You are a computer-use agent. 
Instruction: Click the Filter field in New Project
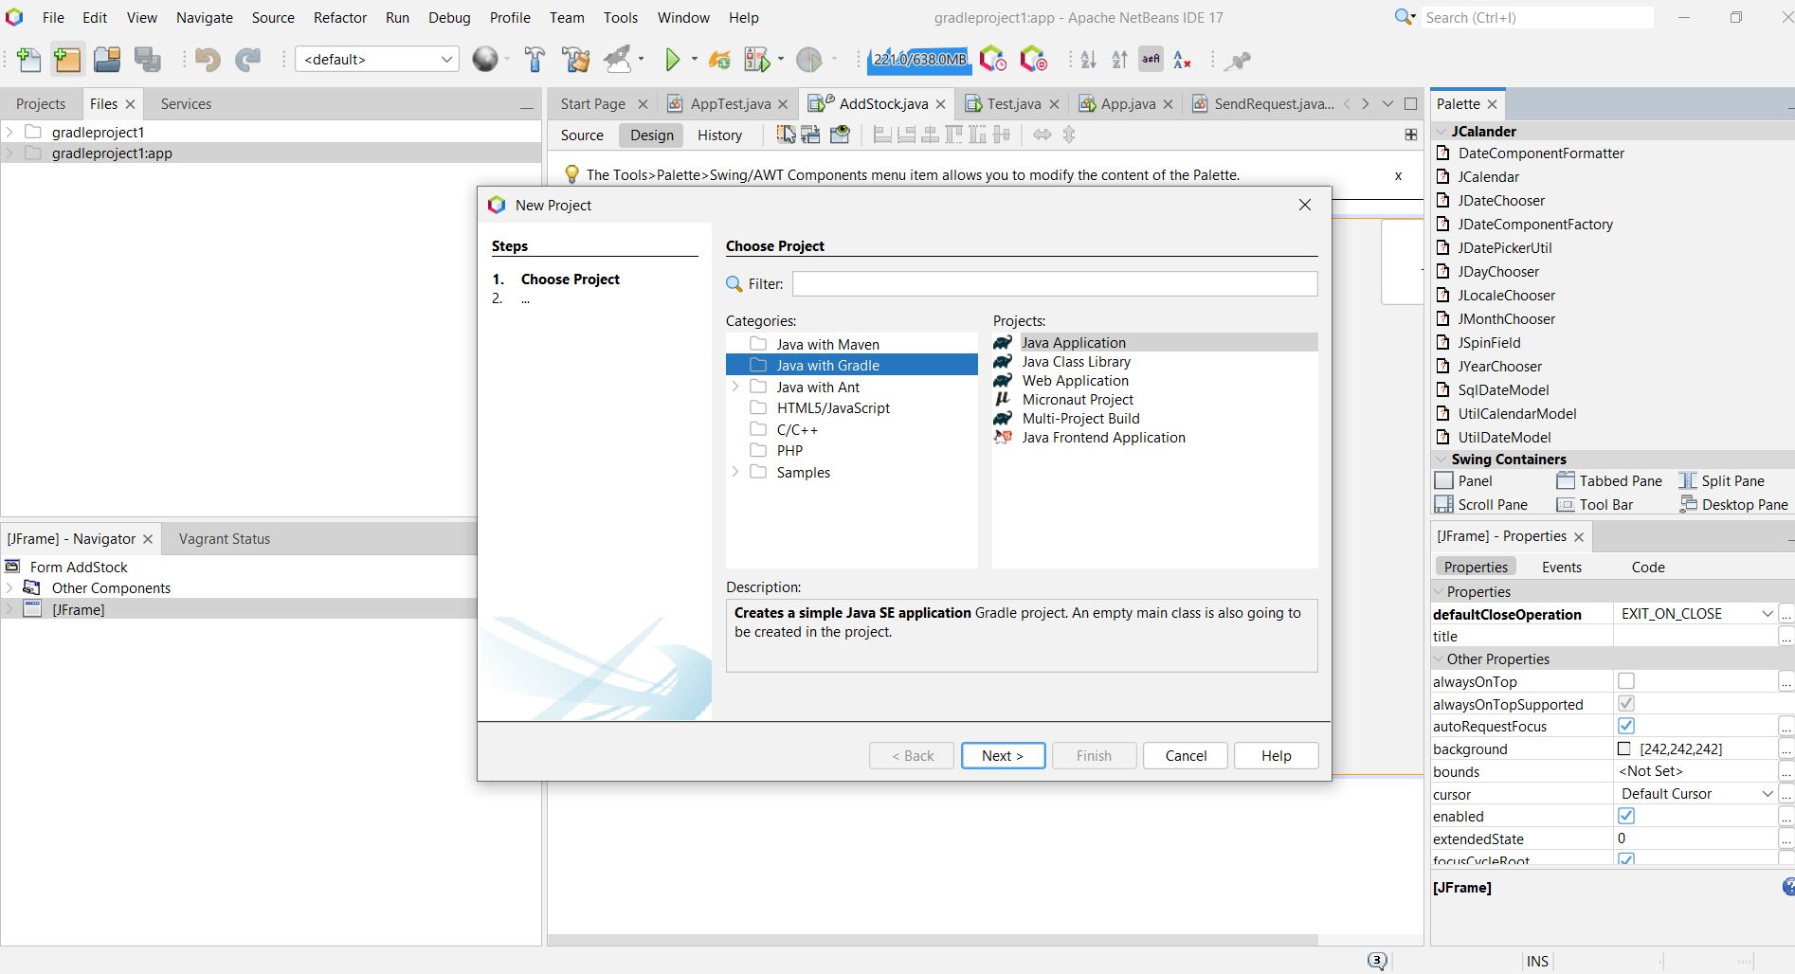1055,283
